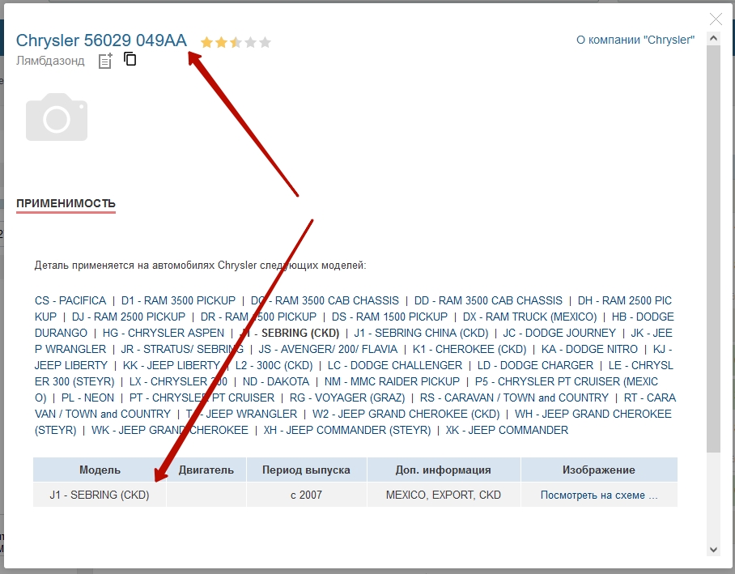Click the Период выпуска column header

tap(306, 470)
